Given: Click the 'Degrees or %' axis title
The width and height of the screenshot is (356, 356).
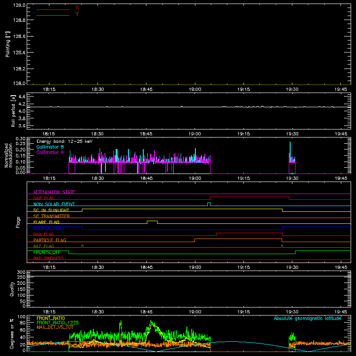Looking at the screenshot, I should coord(12,333).
